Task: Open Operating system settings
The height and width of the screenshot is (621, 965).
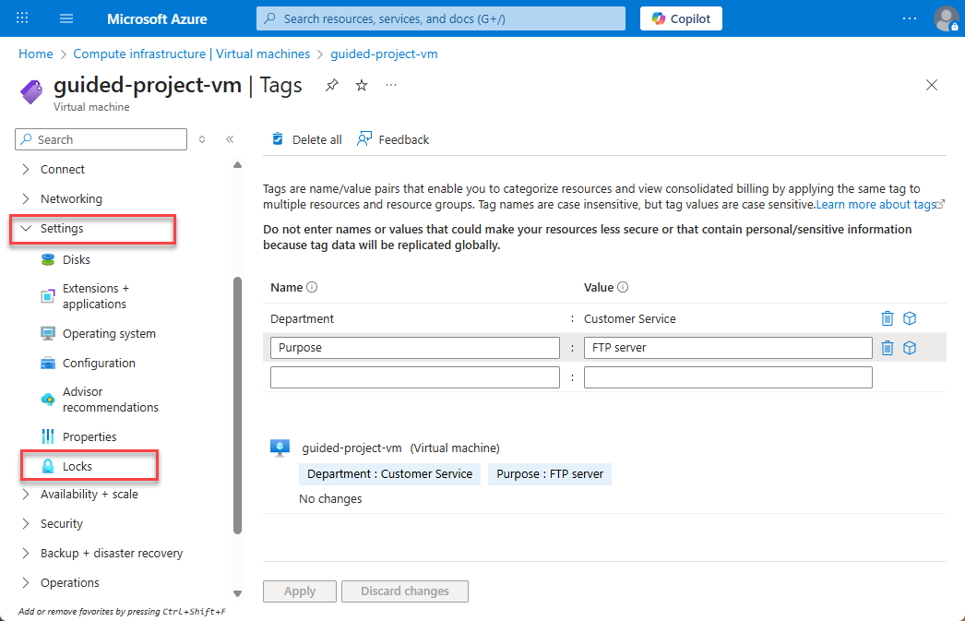Action: click(109, 334)
